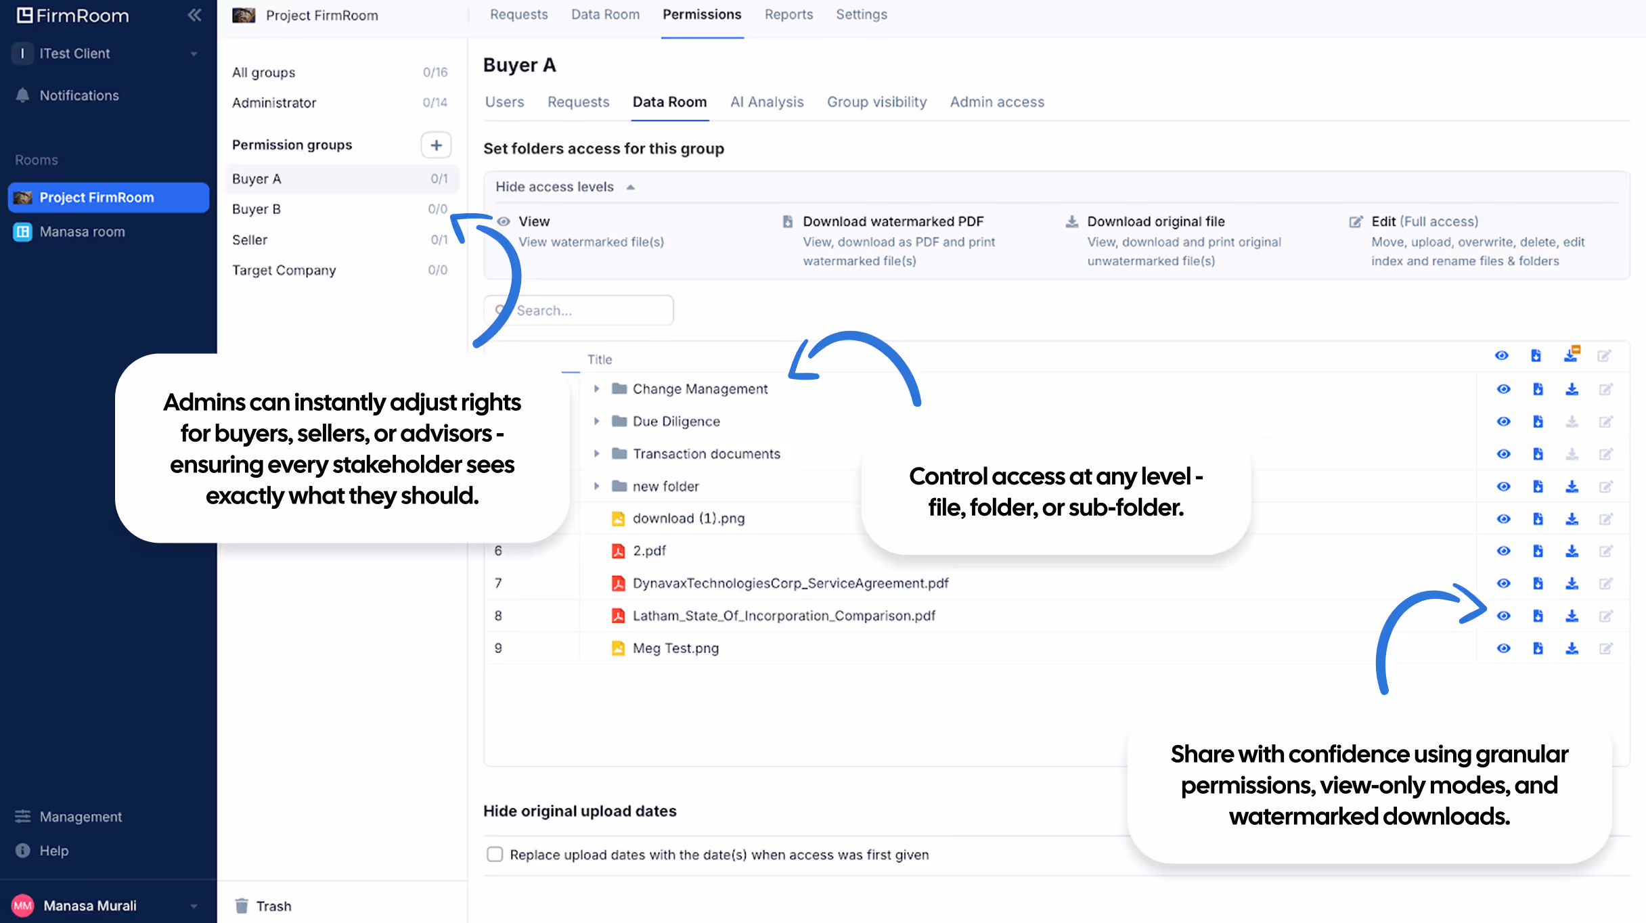Switch to the Group visibility tab

[x=876, y=102]
